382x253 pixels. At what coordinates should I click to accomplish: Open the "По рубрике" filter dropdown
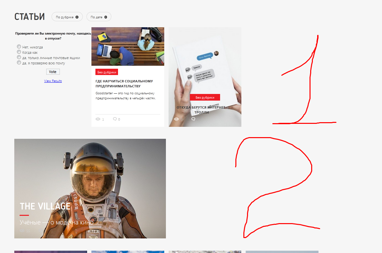pyautogui.click(x=67, y=17)
